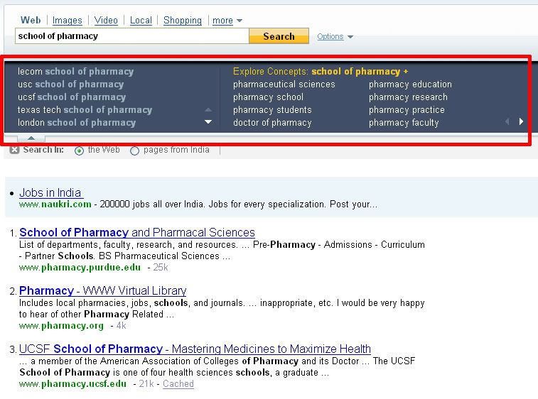Open the Options dropdown
538x399 pixels.
click(x=335, y=36)
